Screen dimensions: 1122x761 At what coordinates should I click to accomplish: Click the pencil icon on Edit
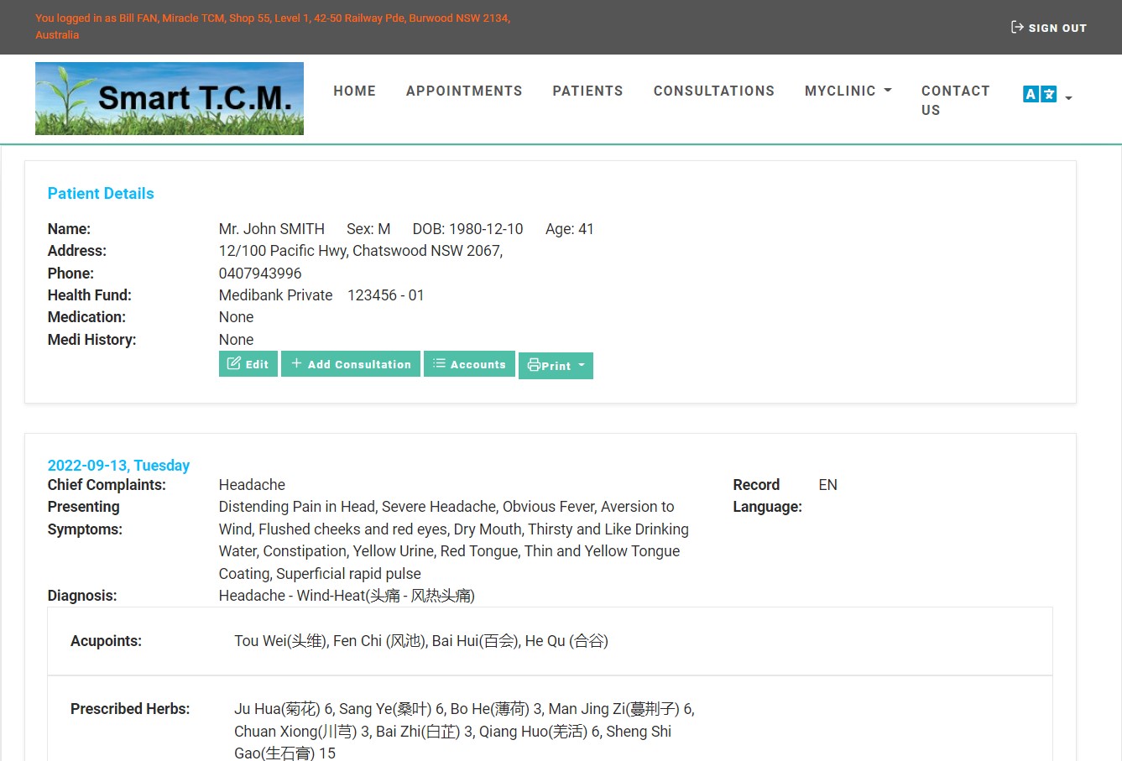pyautogui.click(x=234, y=363)
